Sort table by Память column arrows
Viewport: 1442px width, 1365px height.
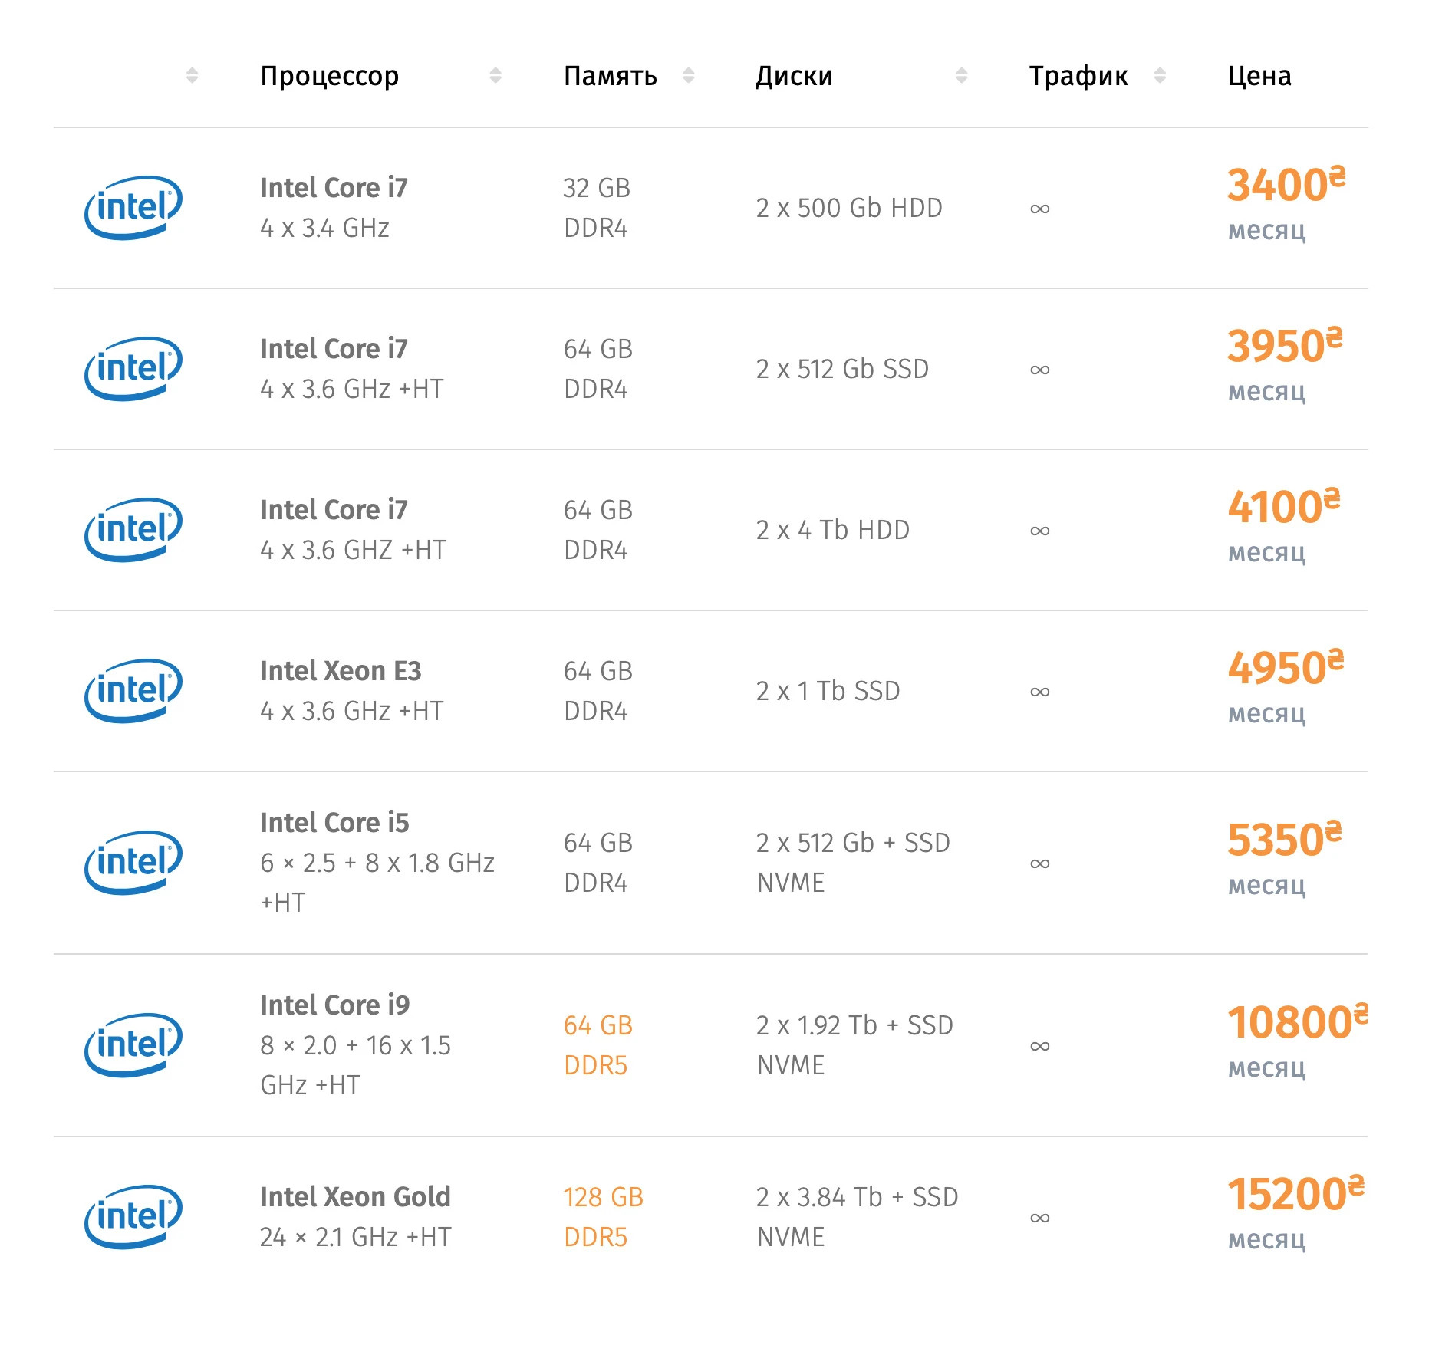click(x=689, y=75)
